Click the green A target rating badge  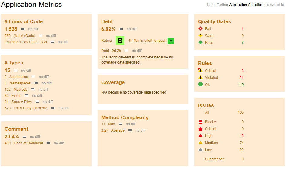click(171, 41)
